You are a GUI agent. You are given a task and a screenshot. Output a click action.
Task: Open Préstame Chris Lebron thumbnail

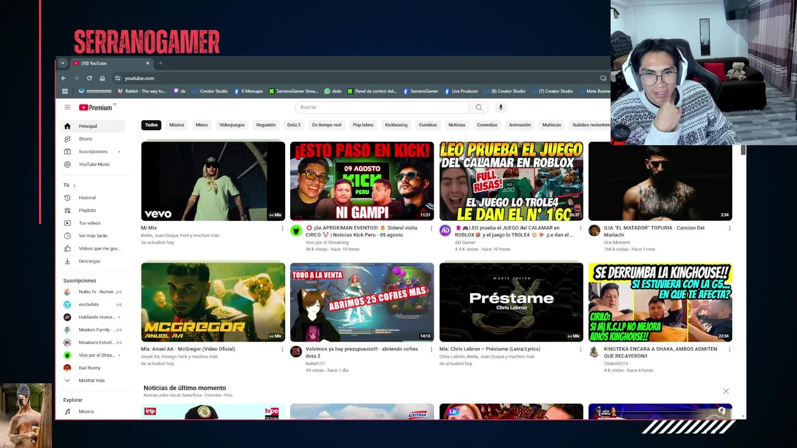click(x=511, y=302)
